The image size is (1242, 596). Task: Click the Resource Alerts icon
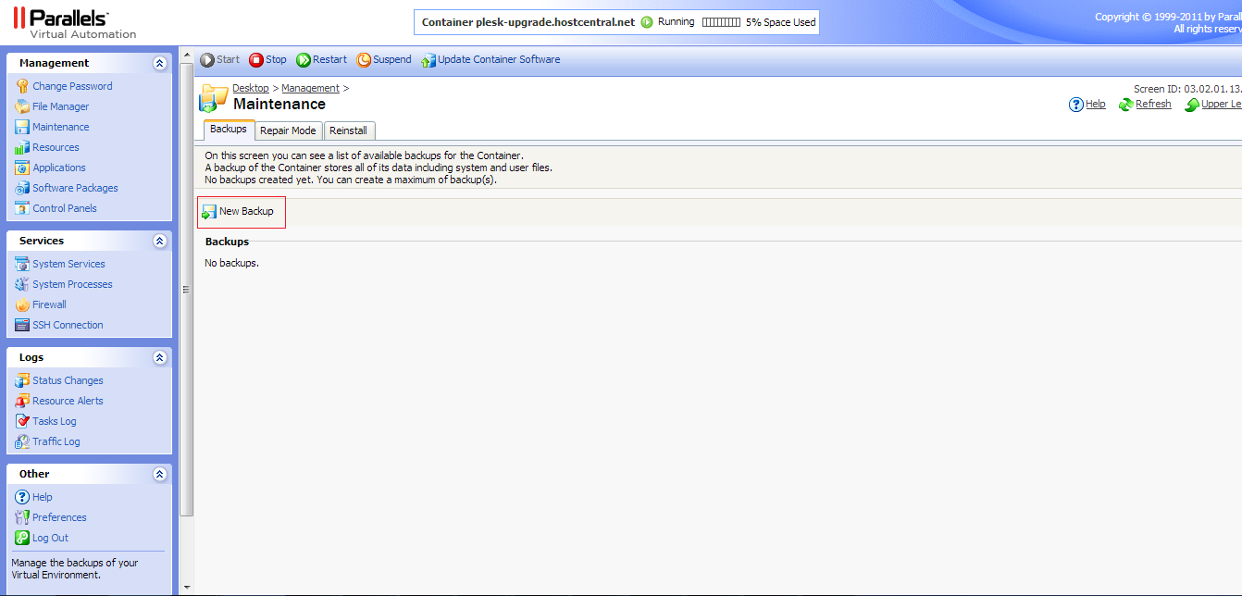coord(22,401)
